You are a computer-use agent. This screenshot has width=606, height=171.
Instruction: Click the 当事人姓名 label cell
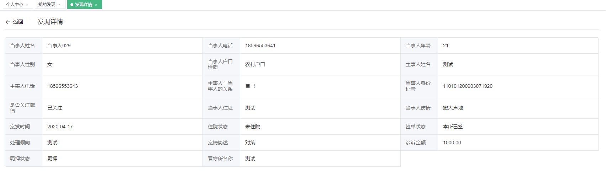[23, 46]
